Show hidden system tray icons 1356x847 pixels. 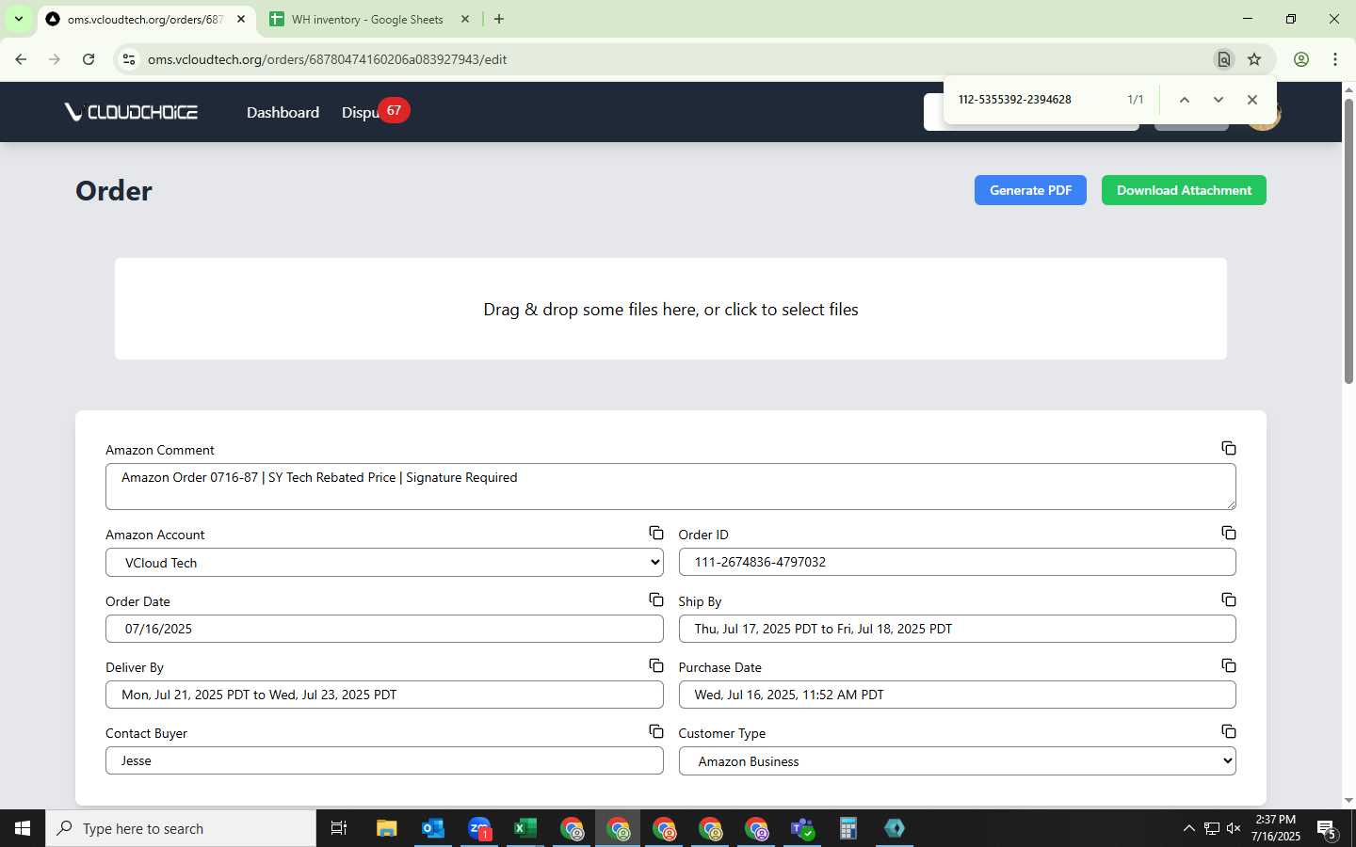coord(1188,828)
